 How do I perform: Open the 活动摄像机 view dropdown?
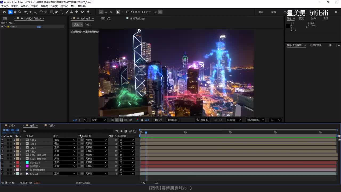pos(255,120)
